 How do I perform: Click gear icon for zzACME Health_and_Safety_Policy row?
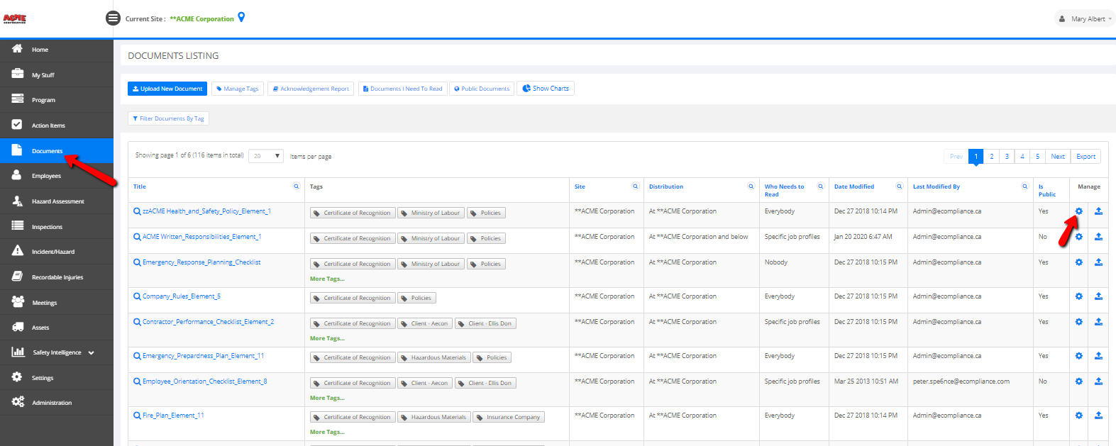click(1079, 211)
